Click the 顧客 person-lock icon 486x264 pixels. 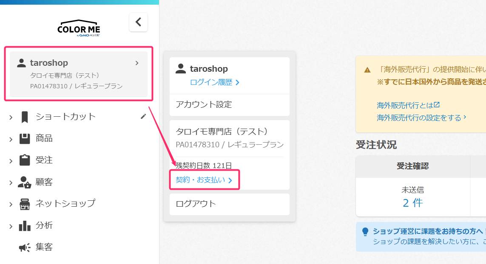[x=25, y=182]
